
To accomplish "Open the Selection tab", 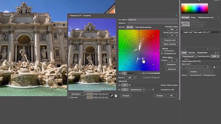I will coord(202,53).
